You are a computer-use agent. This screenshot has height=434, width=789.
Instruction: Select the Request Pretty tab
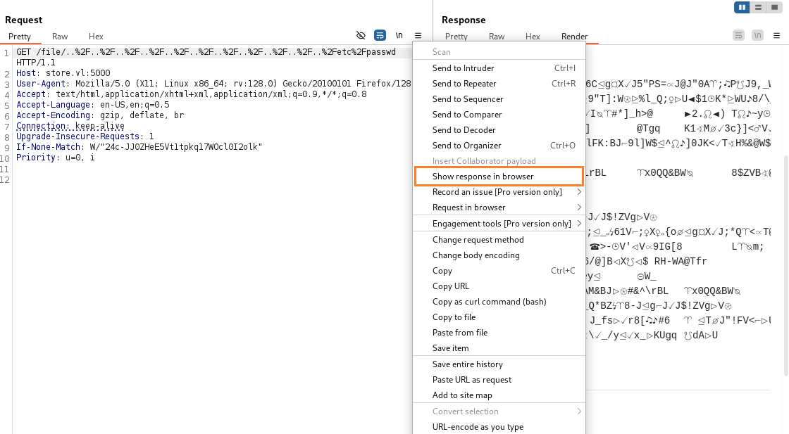(20, 36)
